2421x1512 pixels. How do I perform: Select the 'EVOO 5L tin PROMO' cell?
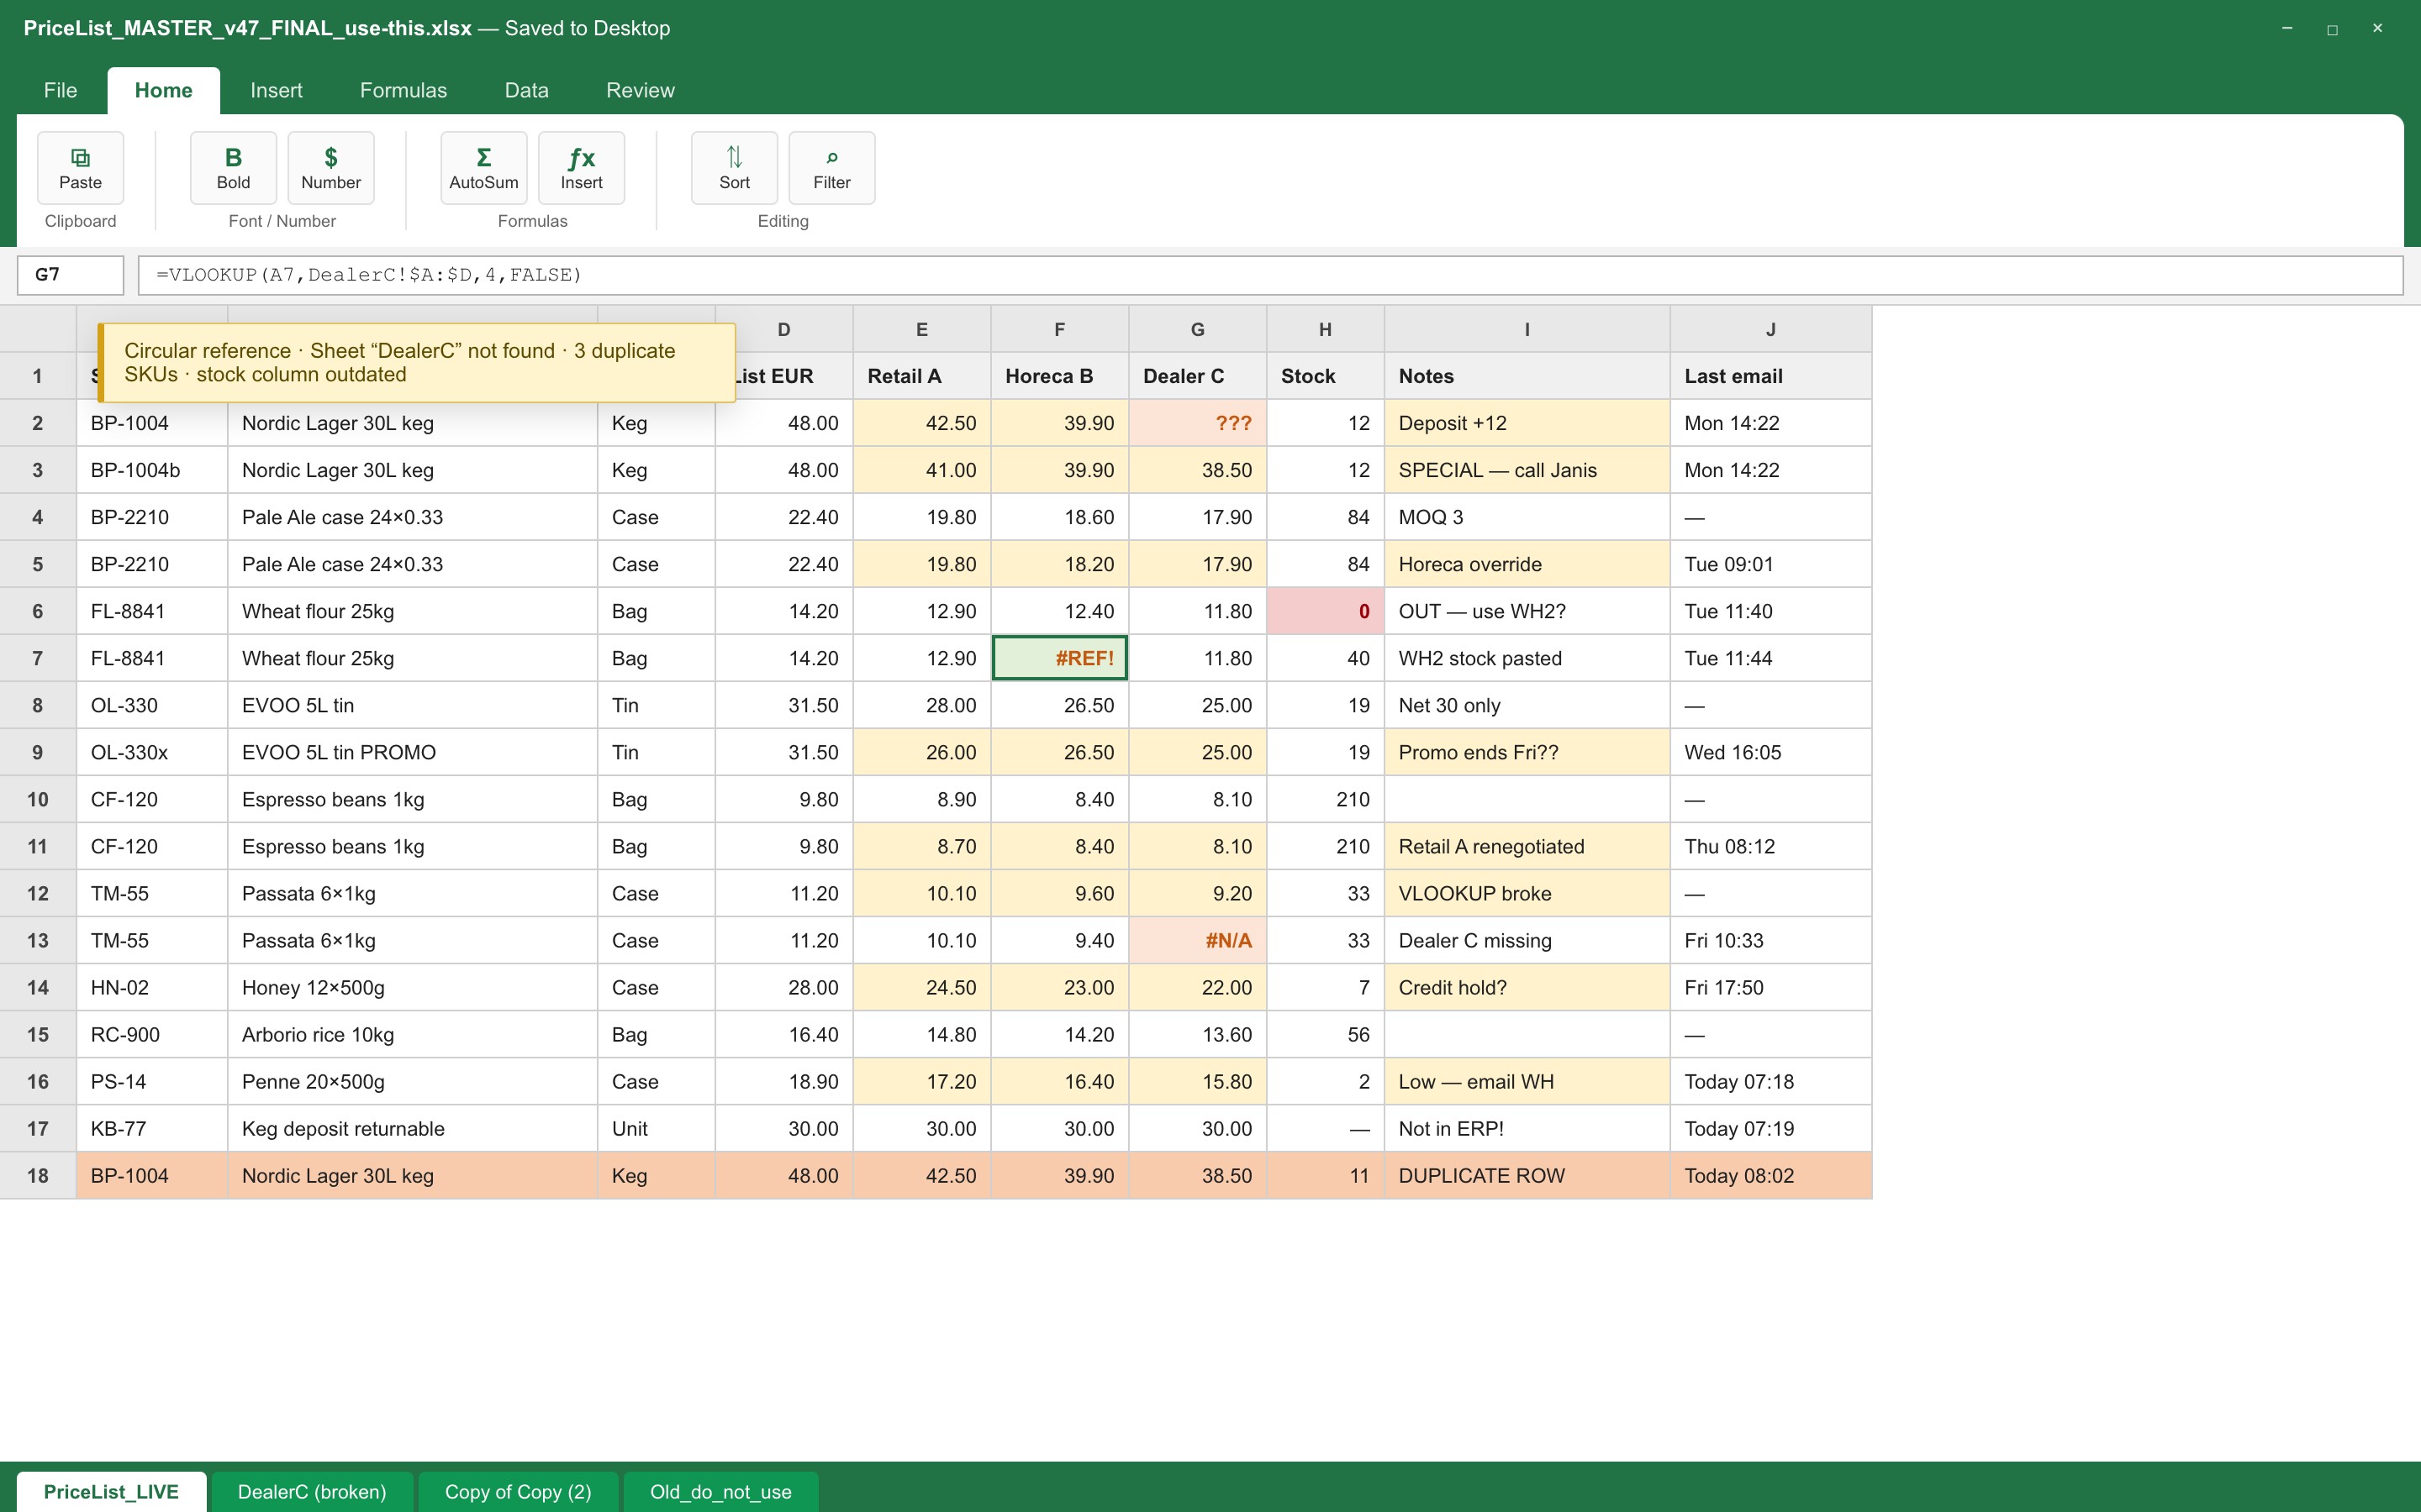coord(412,752)
